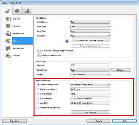Click the Data Format Settings button

pos(121,70)
